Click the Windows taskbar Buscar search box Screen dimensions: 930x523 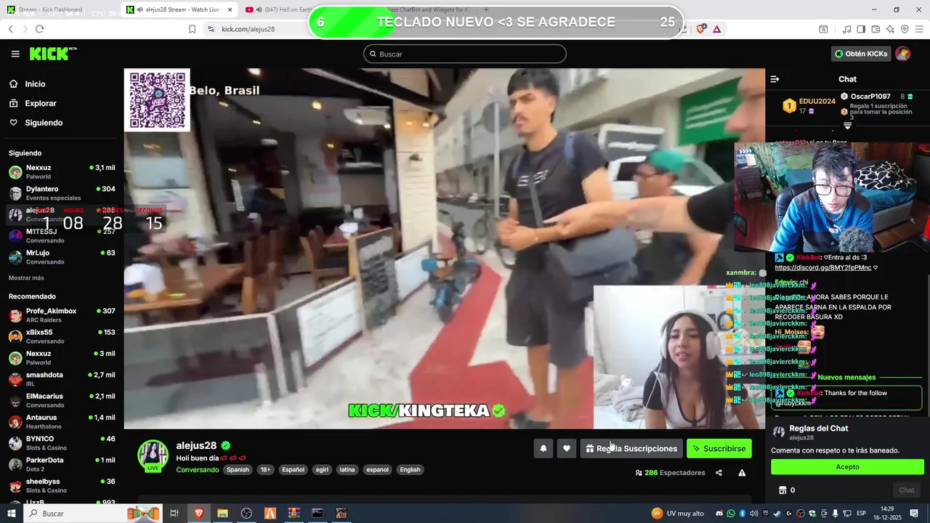coord(93,514)
